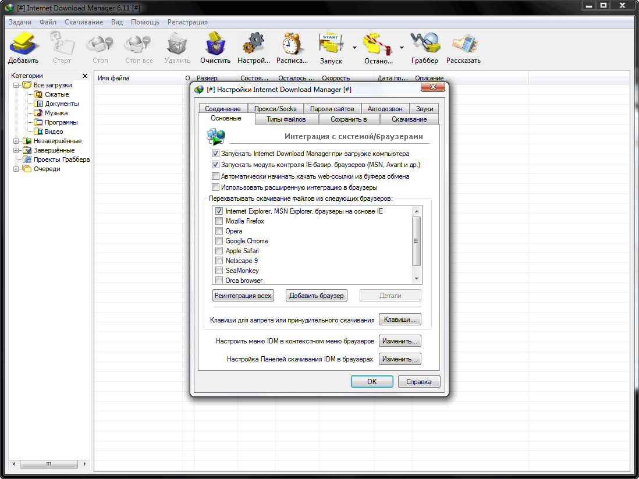Select the Программы category
639x479 pixels.
(61, 122)
